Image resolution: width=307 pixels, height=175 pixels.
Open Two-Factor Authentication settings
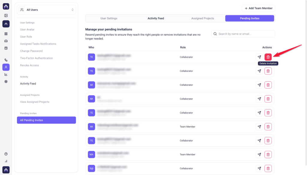pos(36,58)
